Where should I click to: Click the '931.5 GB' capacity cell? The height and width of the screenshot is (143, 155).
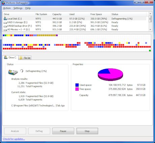57,29
